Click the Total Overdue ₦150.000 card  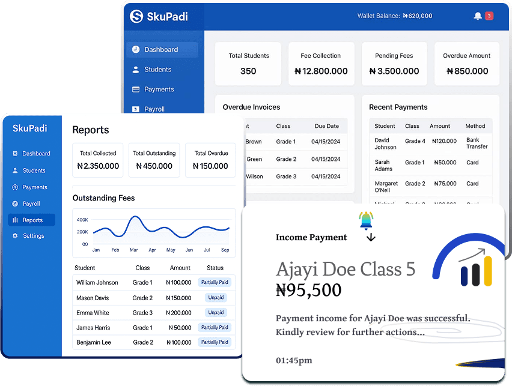tap(210, 160)
